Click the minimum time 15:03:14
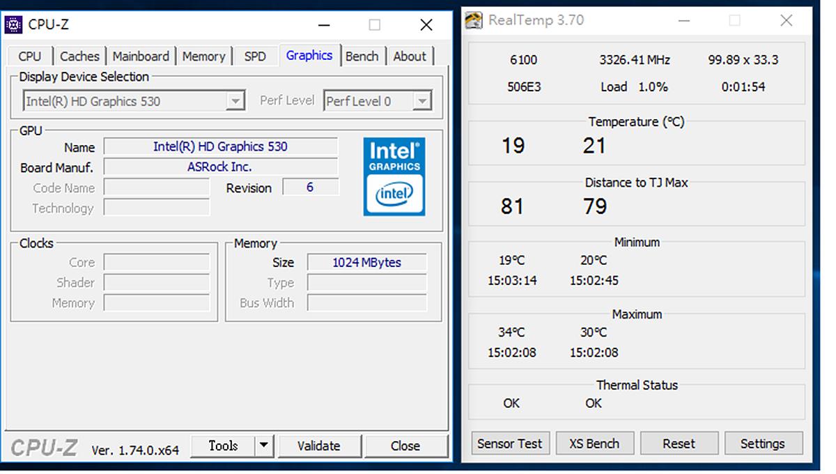 tap(512, 281)
